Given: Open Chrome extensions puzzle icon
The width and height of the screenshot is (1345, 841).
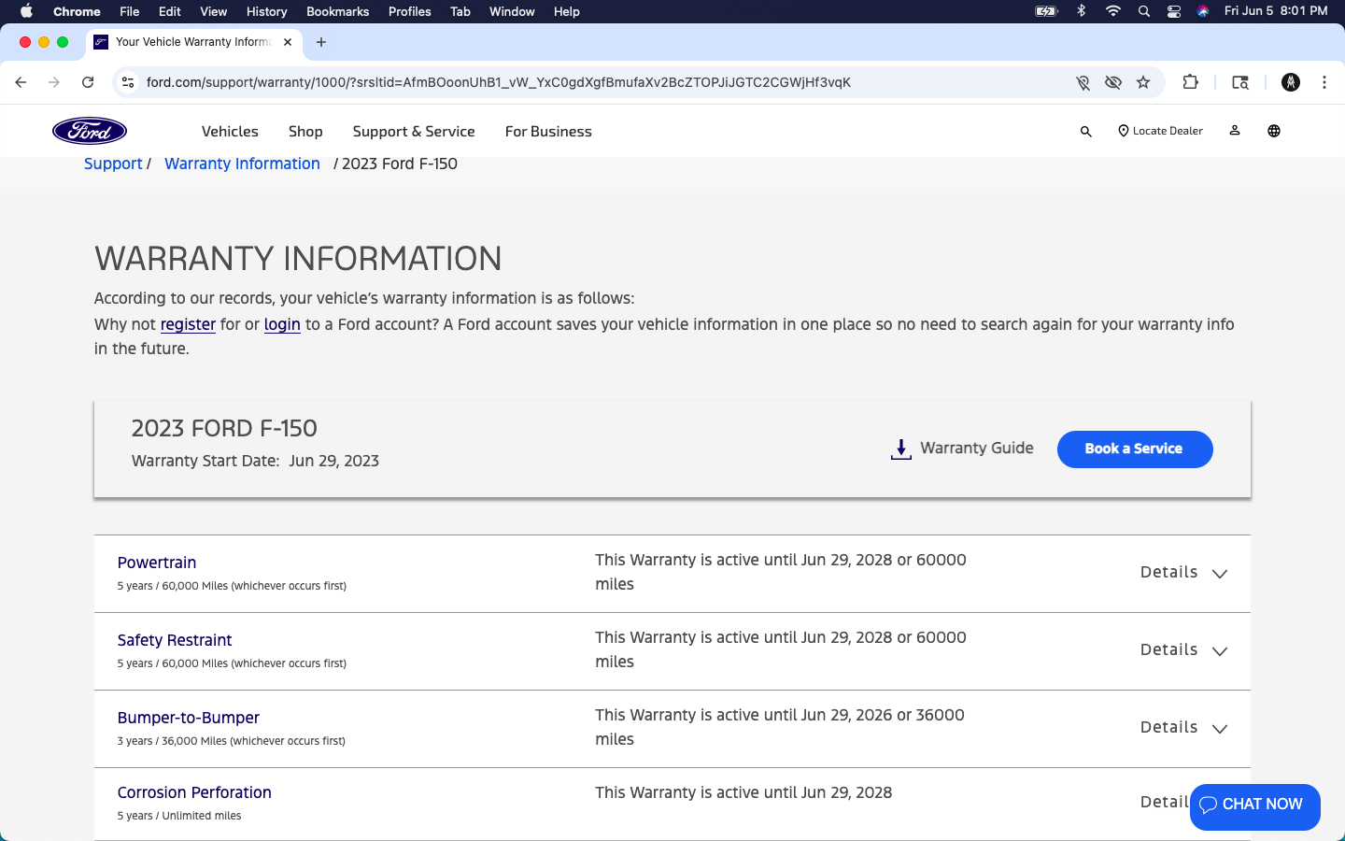Looking at the screenshot, I should (x=1190, y=82).
